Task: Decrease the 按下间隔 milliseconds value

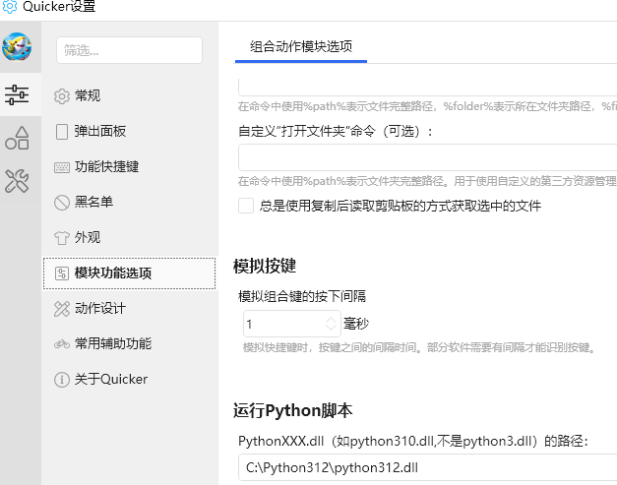Action: tap(331, 328)
